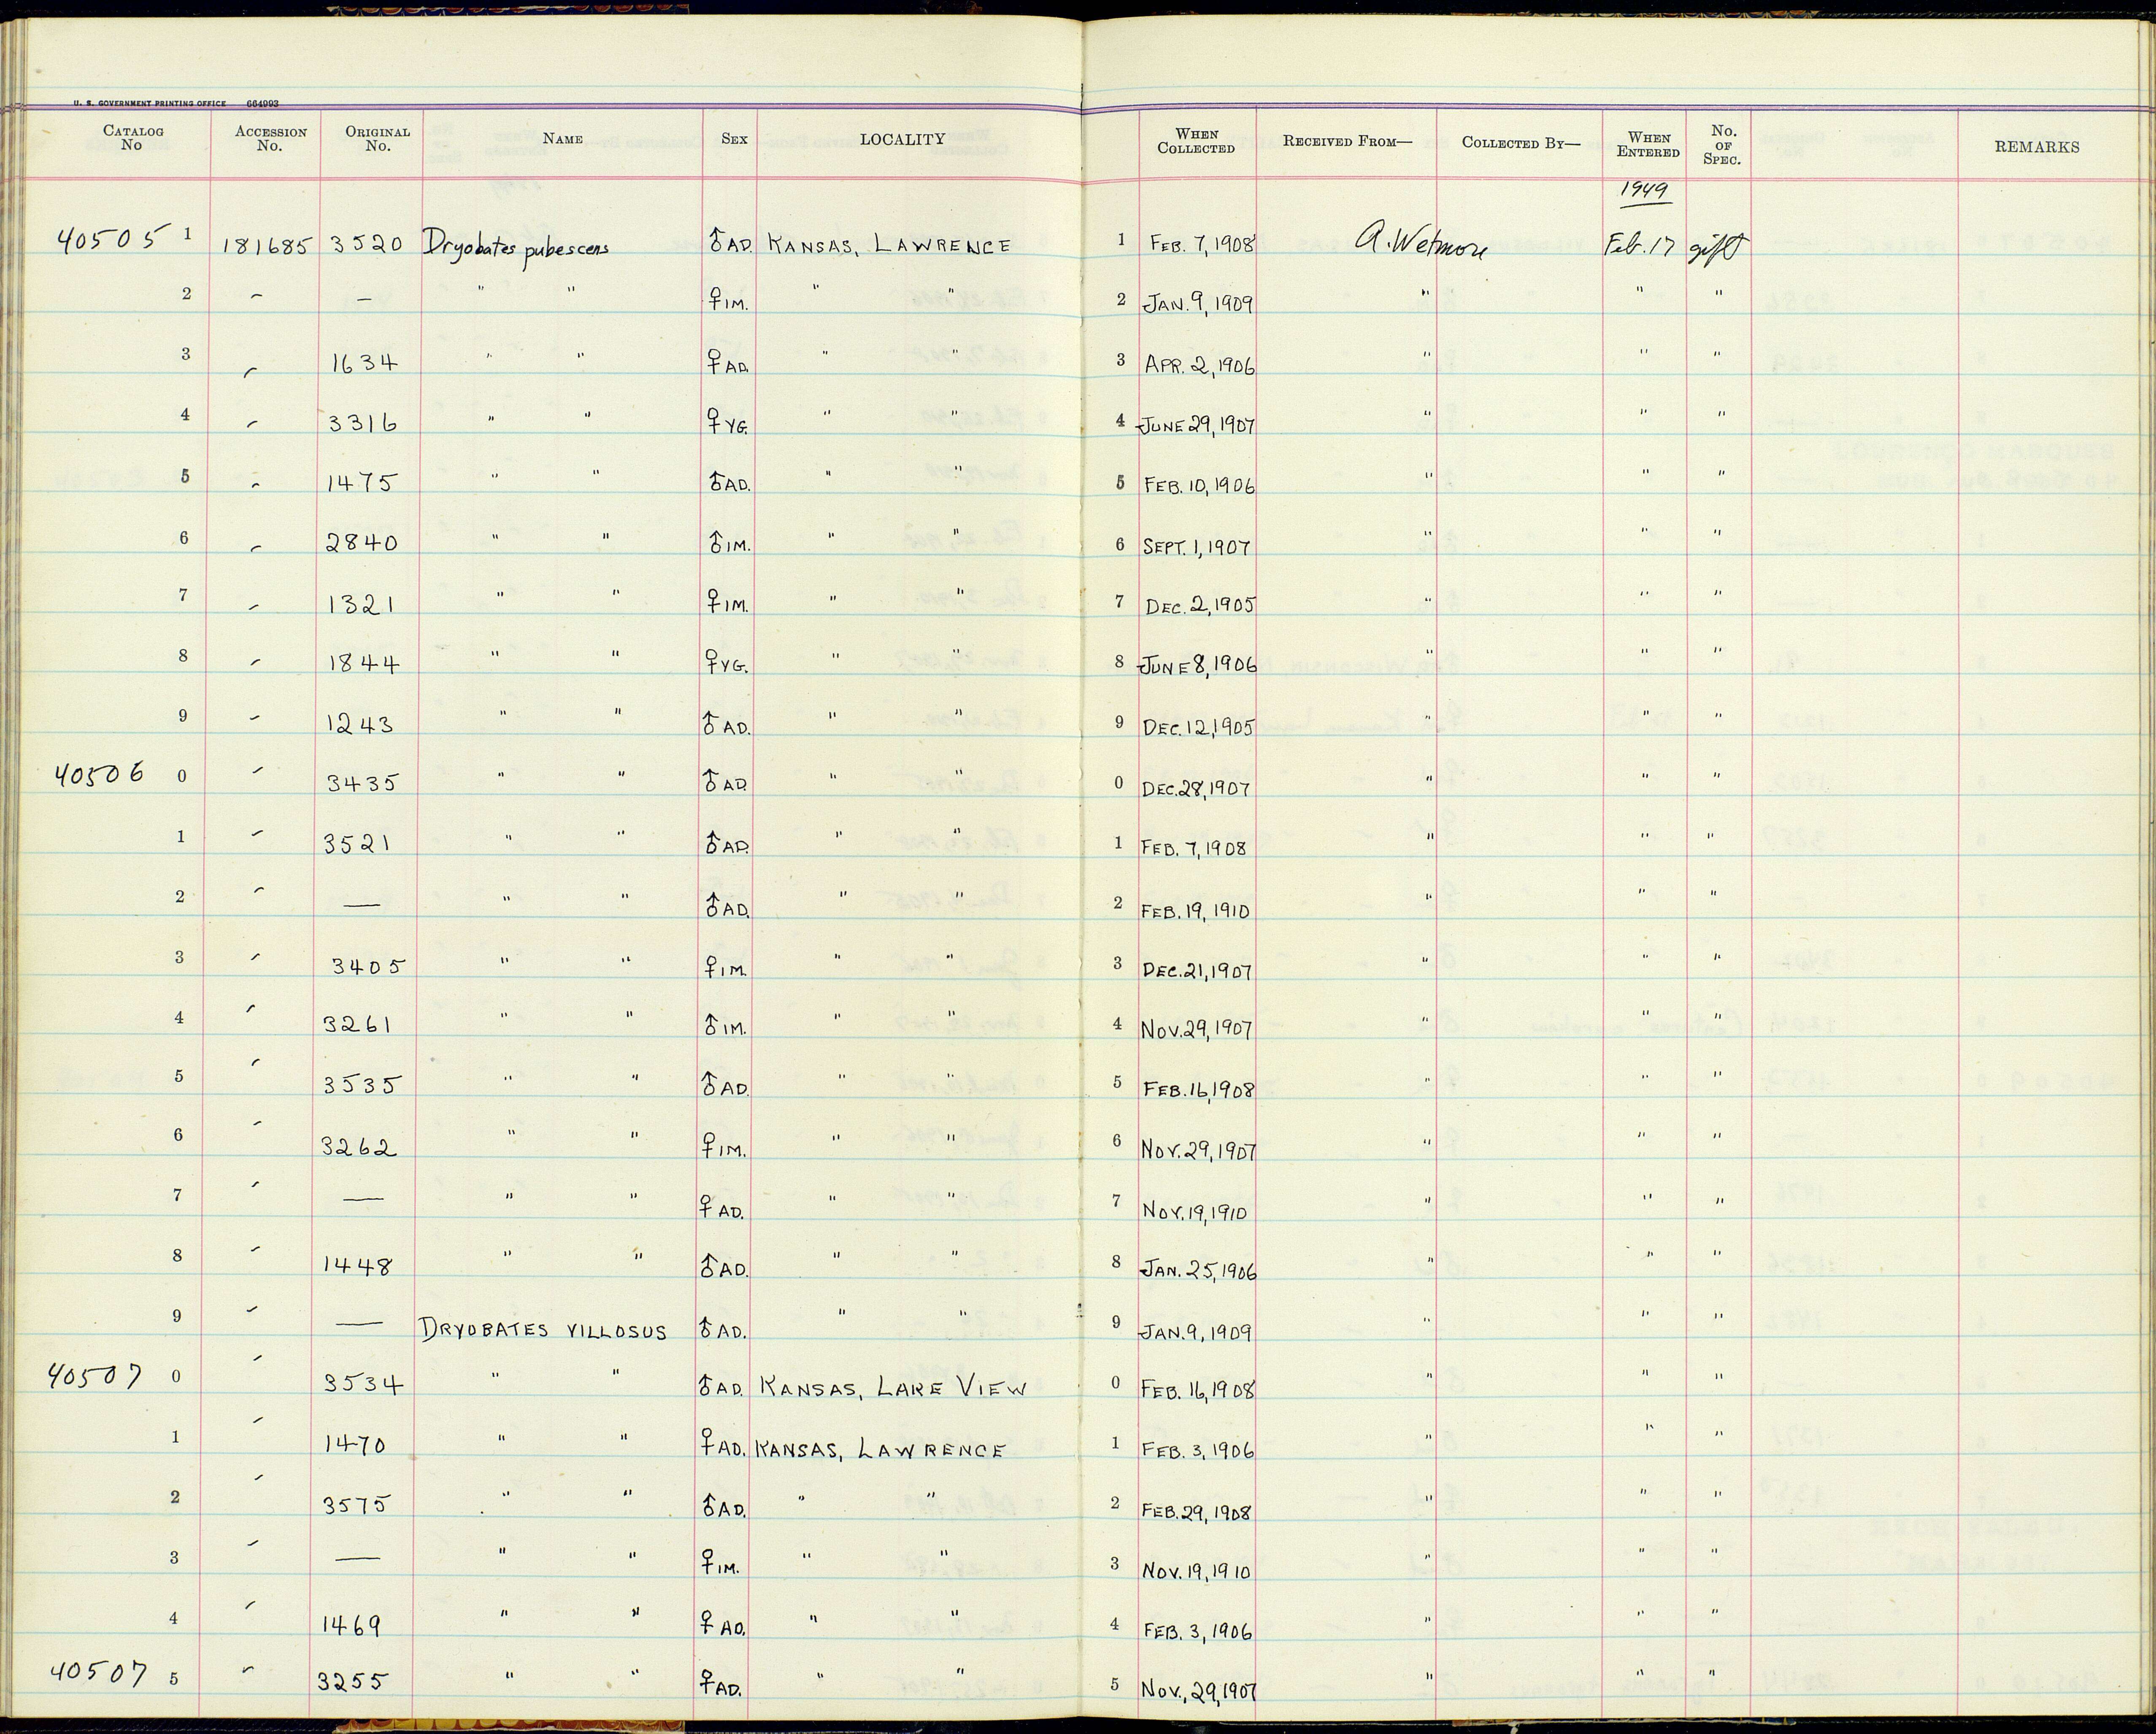This screenshot has height=1734, width=2156.
Task: Click the ORIGINAL No. column header
Action: 377,139
